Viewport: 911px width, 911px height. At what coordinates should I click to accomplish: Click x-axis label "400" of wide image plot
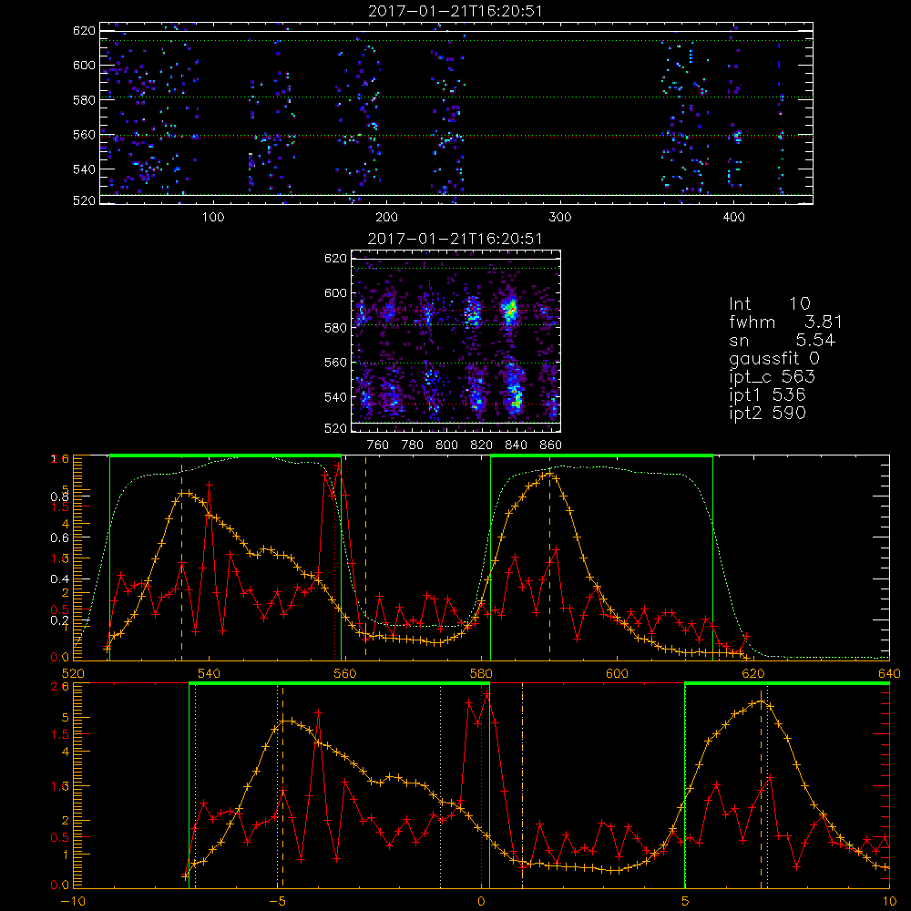click(733, 218)
